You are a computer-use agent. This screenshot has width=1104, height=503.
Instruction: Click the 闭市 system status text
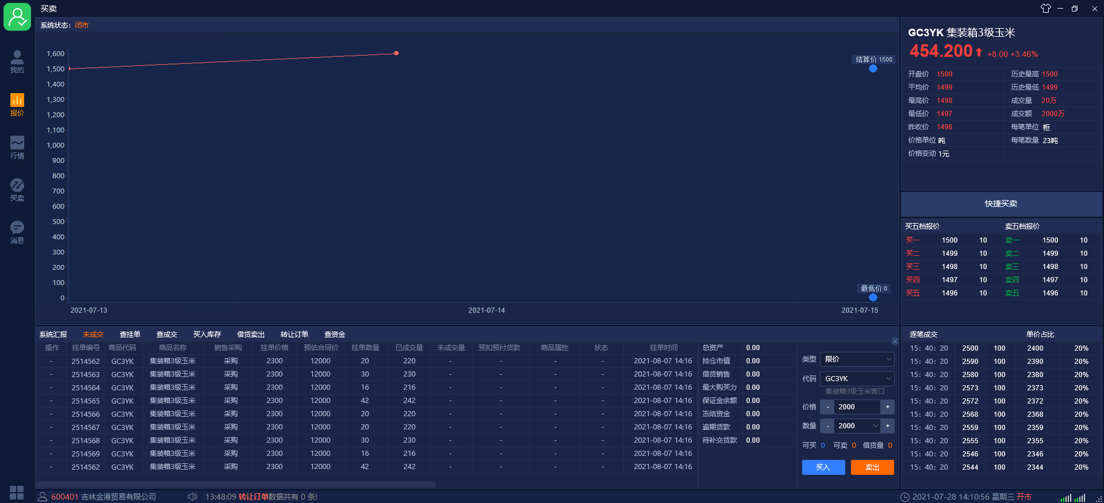pyautogui.click(x=82, y=25)
